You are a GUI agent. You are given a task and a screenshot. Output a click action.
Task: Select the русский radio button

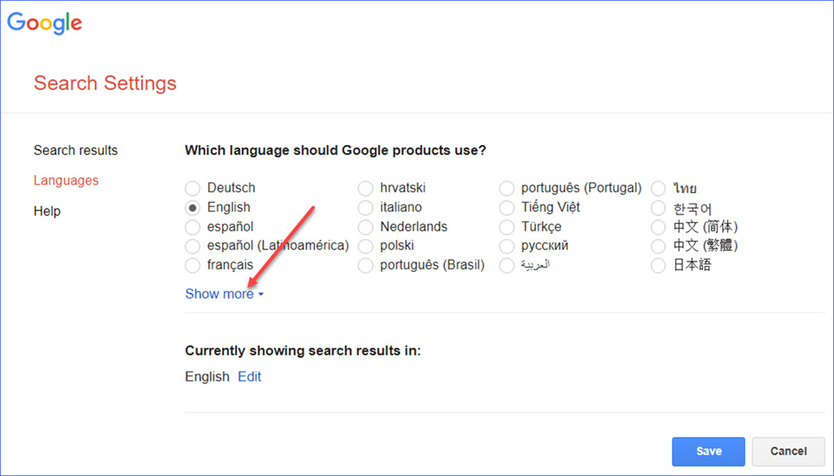click(x=507, y=246)
